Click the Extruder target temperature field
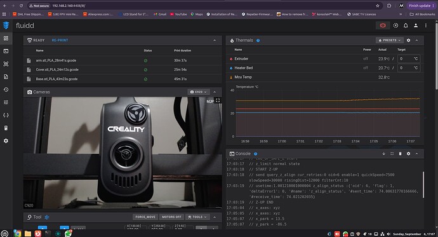Screen dimensions: 438x237 (x=409, y=58)
